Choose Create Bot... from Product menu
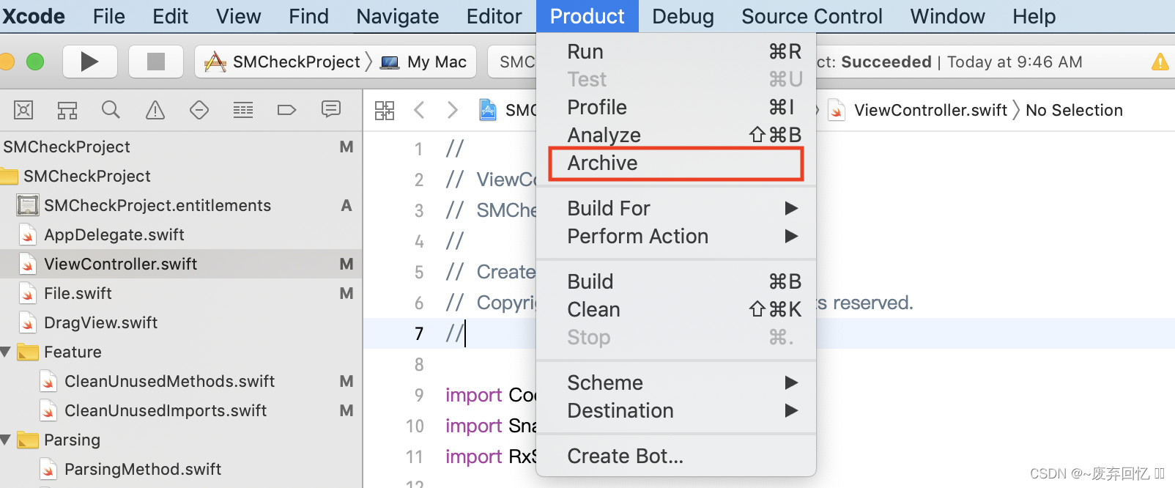 tap(676, 456)
